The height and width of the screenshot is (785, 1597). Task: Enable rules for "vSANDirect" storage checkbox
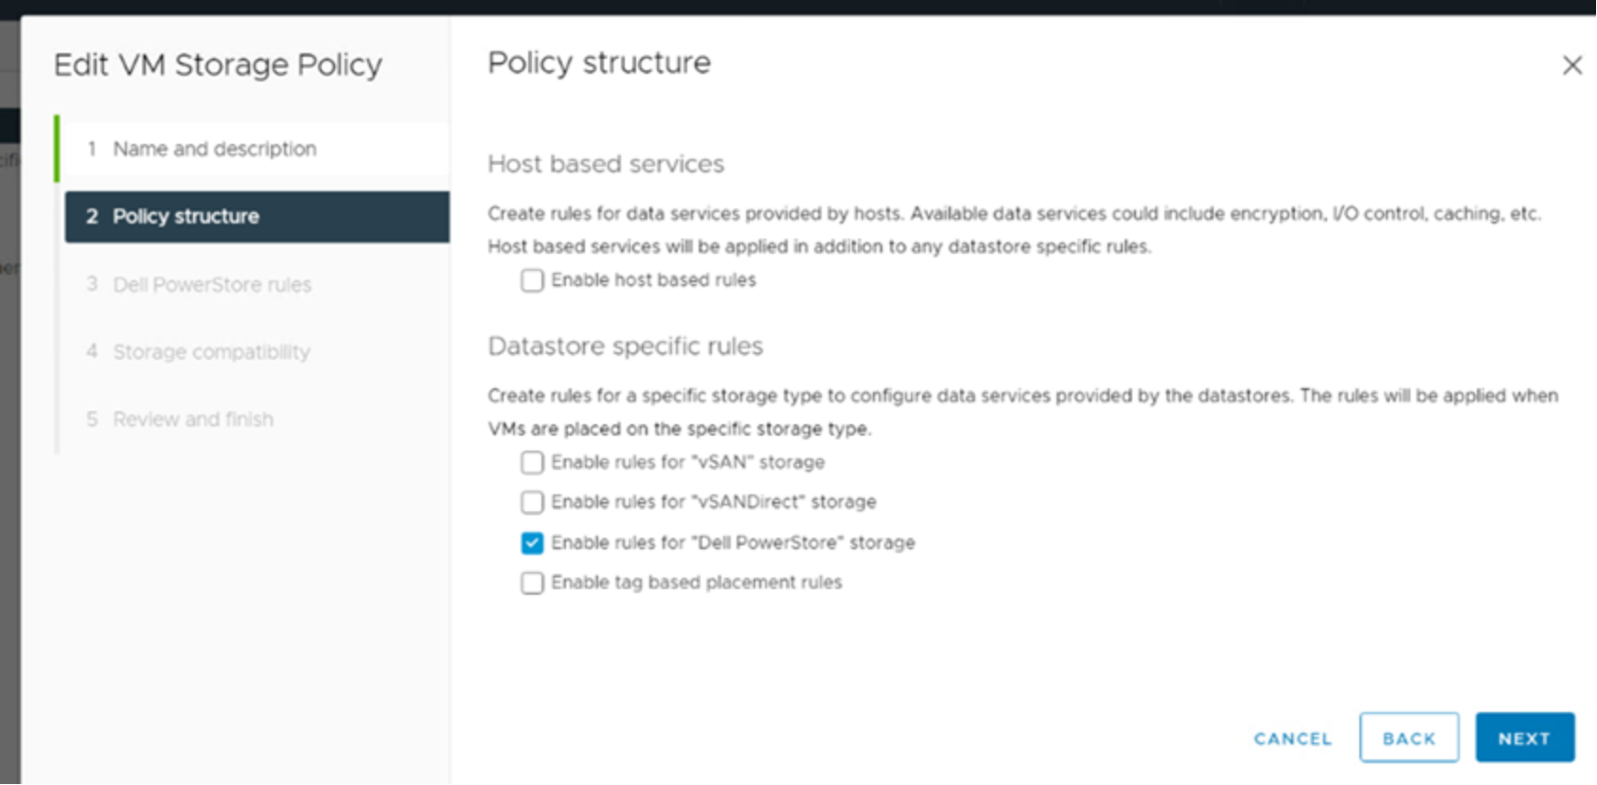[x=532, y=502]
